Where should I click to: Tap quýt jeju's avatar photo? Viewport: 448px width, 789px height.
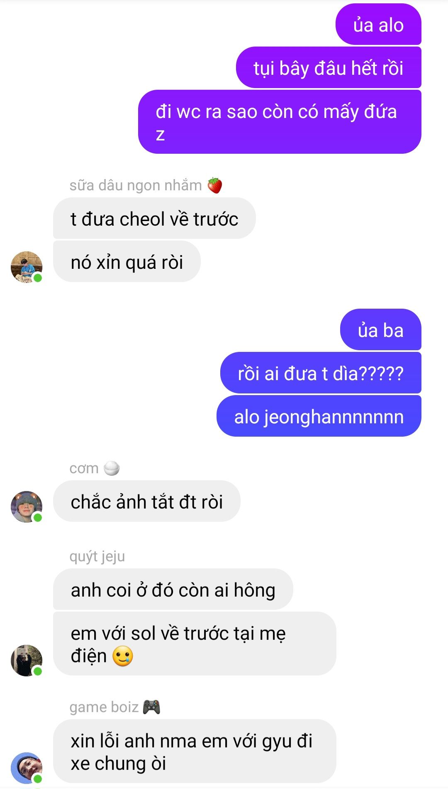coord(27,661)
